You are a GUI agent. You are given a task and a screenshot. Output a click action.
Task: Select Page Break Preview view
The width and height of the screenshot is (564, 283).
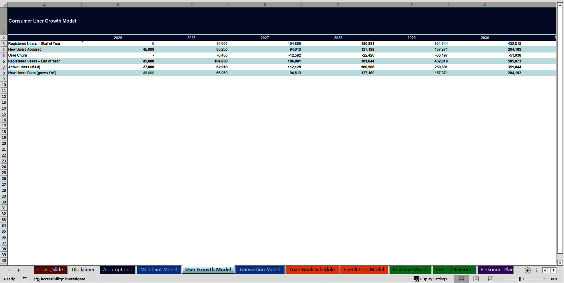490,279
